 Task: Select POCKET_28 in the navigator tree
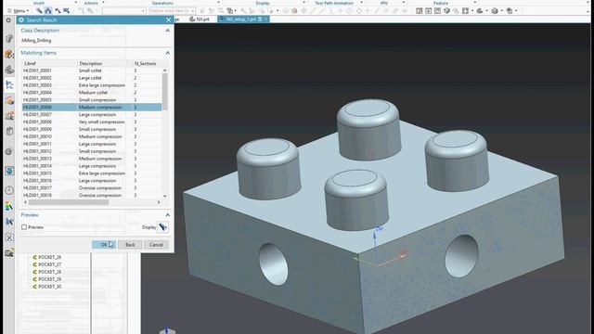pos(49,272)
